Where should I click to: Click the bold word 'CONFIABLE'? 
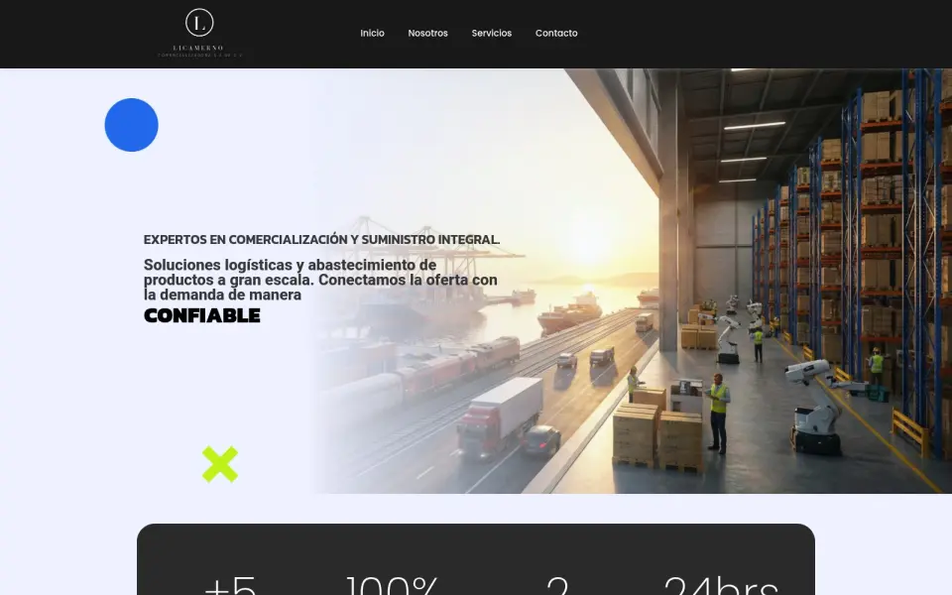point(202,315)
